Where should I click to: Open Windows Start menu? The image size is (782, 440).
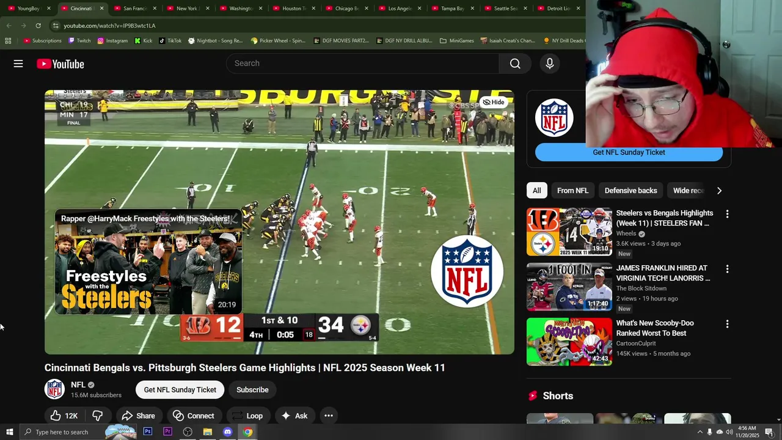[9, 432]
